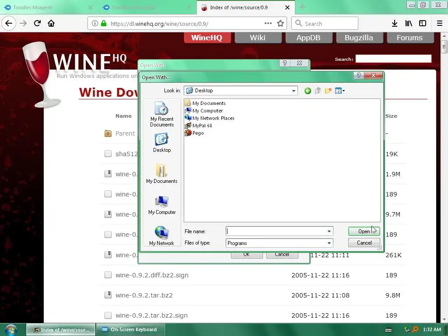Click the page vertical scrollbar down arrow
448x336 pixels.
(x=444, y=320)
